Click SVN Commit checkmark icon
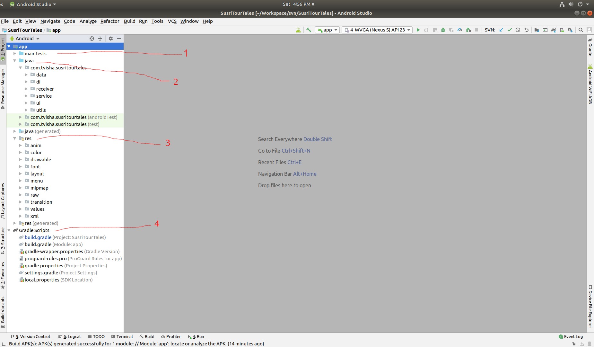 tap(510, 30)
